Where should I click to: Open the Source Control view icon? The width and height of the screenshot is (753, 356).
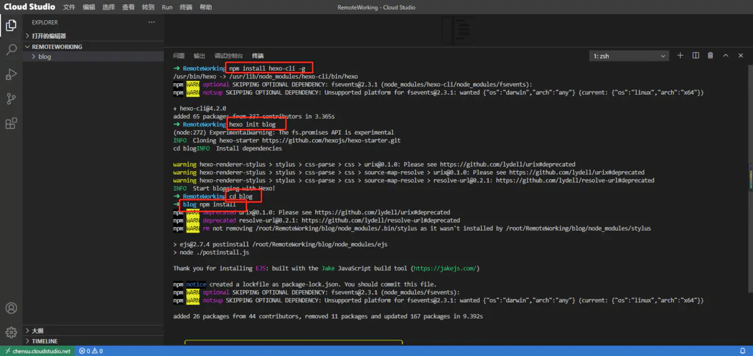[11, 99]
